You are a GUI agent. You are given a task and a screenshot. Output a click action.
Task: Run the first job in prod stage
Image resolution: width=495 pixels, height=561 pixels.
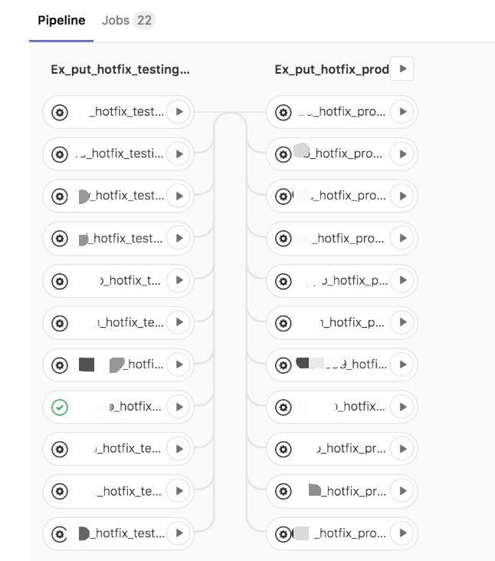click(x=402, y=112)
